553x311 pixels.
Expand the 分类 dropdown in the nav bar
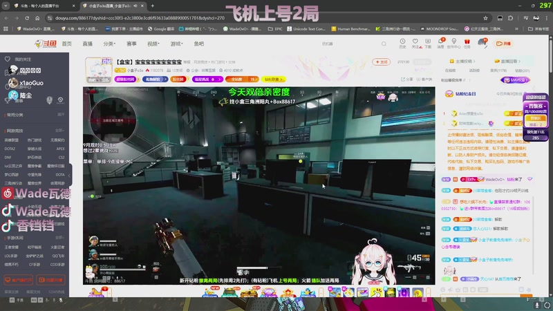click(x=109, y=44)
